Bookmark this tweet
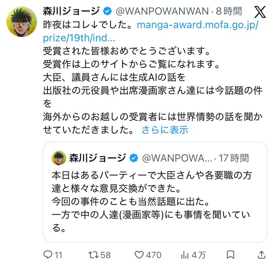274x265 pixels. [x=230, y=255]
